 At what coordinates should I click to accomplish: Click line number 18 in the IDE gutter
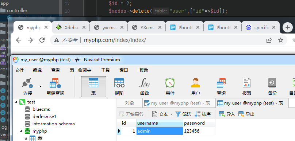[67, 11]
